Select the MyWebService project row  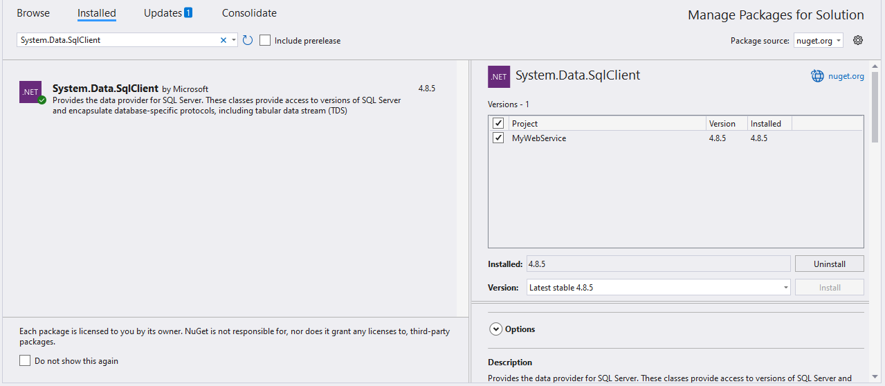675,138
